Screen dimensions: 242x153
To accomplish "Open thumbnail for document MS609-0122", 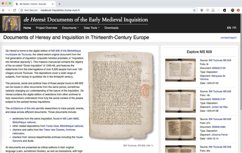I will point(180,70).
